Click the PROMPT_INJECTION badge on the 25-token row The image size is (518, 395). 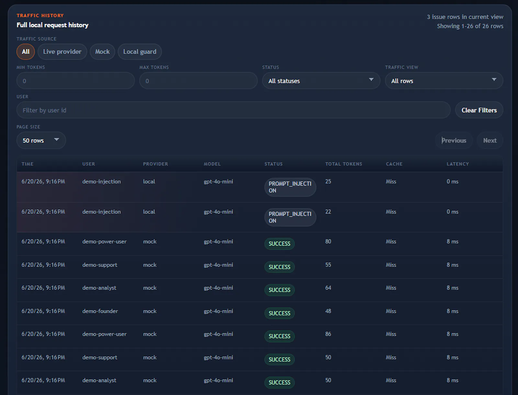coord(290,187)
